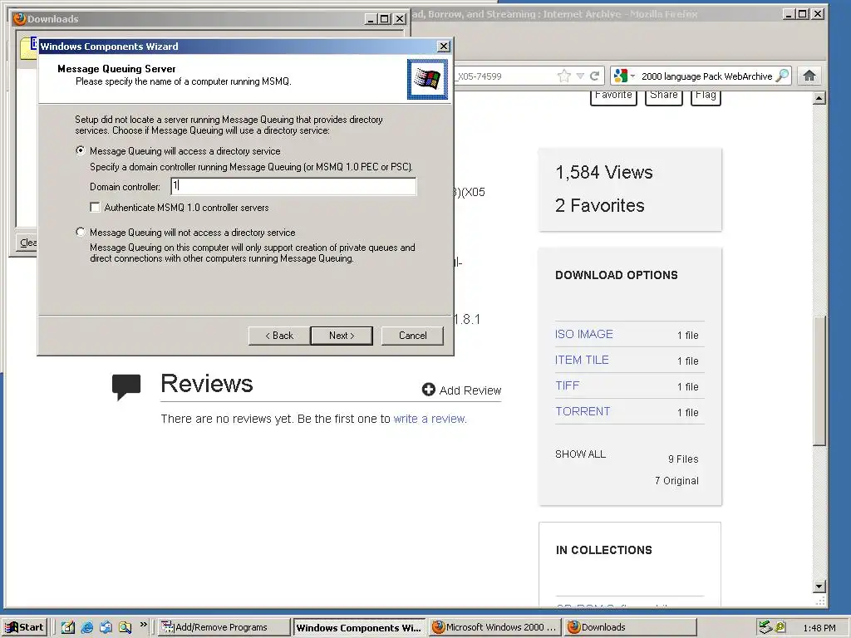Image resolution: width=851 pixels, height=638 pixels.
Task: Click the Reviews speech bubble icon
Action: [126, 386]
